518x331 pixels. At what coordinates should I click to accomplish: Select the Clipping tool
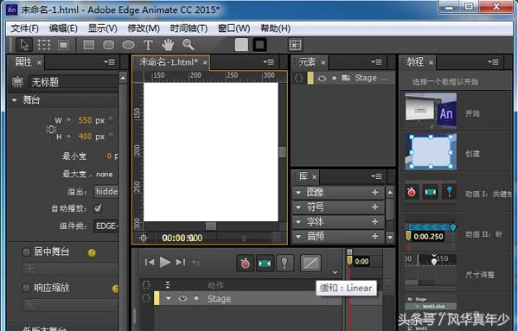click(x=63, y=45)
